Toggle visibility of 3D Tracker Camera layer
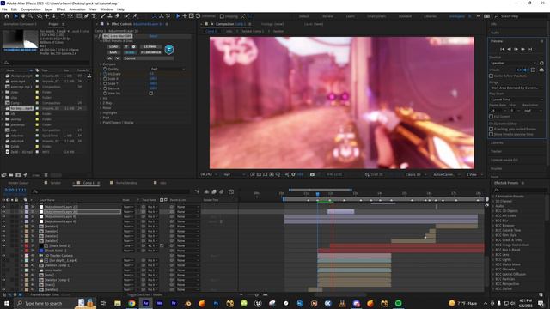This screenshot has width=550, height=309. 3,256
